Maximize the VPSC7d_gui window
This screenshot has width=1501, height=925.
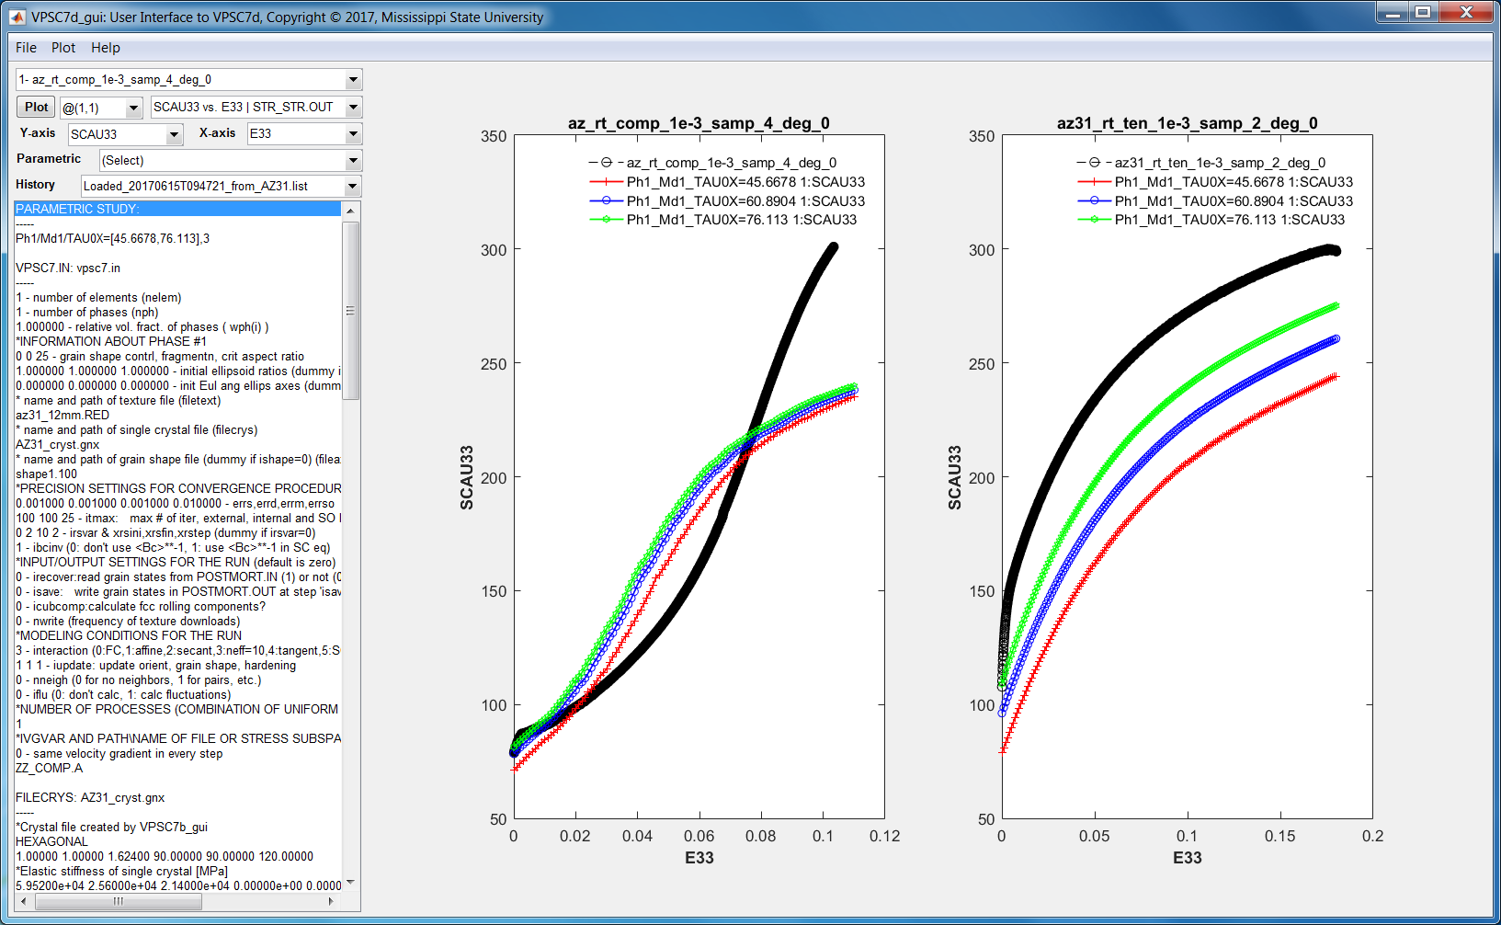click(x=1423, y=13)
